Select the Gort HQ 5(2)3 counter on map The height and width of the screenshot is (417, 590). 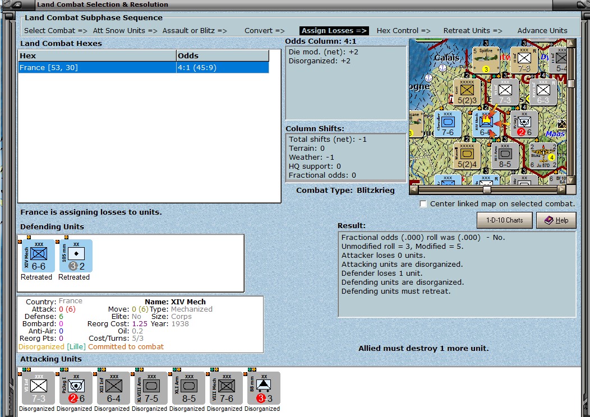click(467, 92)
